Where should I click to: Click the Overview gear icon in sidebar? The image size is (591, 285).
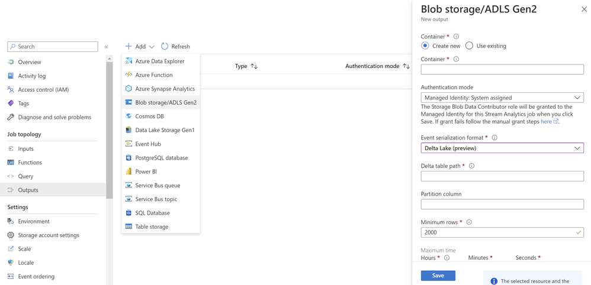pos(11,62)
